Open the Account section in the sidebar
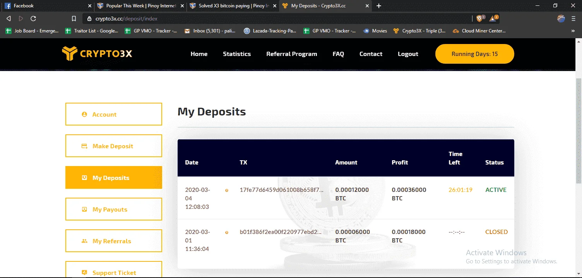This screenshot has height=278, width=582. pyautogui.click(x=114, y=114)
